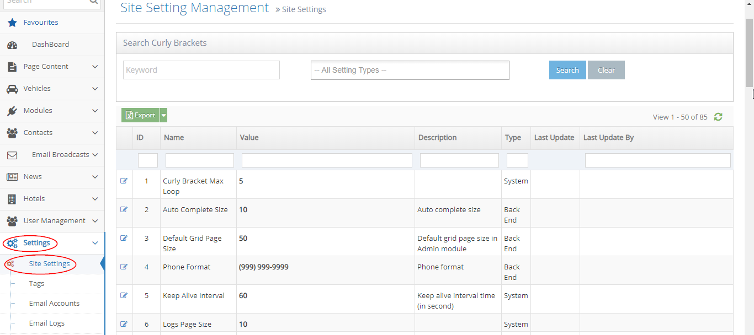Image resolution: width=754 pixels, height=335 pixels.
Task: Open the Export dropdown arrow
Action: (163, 115)
